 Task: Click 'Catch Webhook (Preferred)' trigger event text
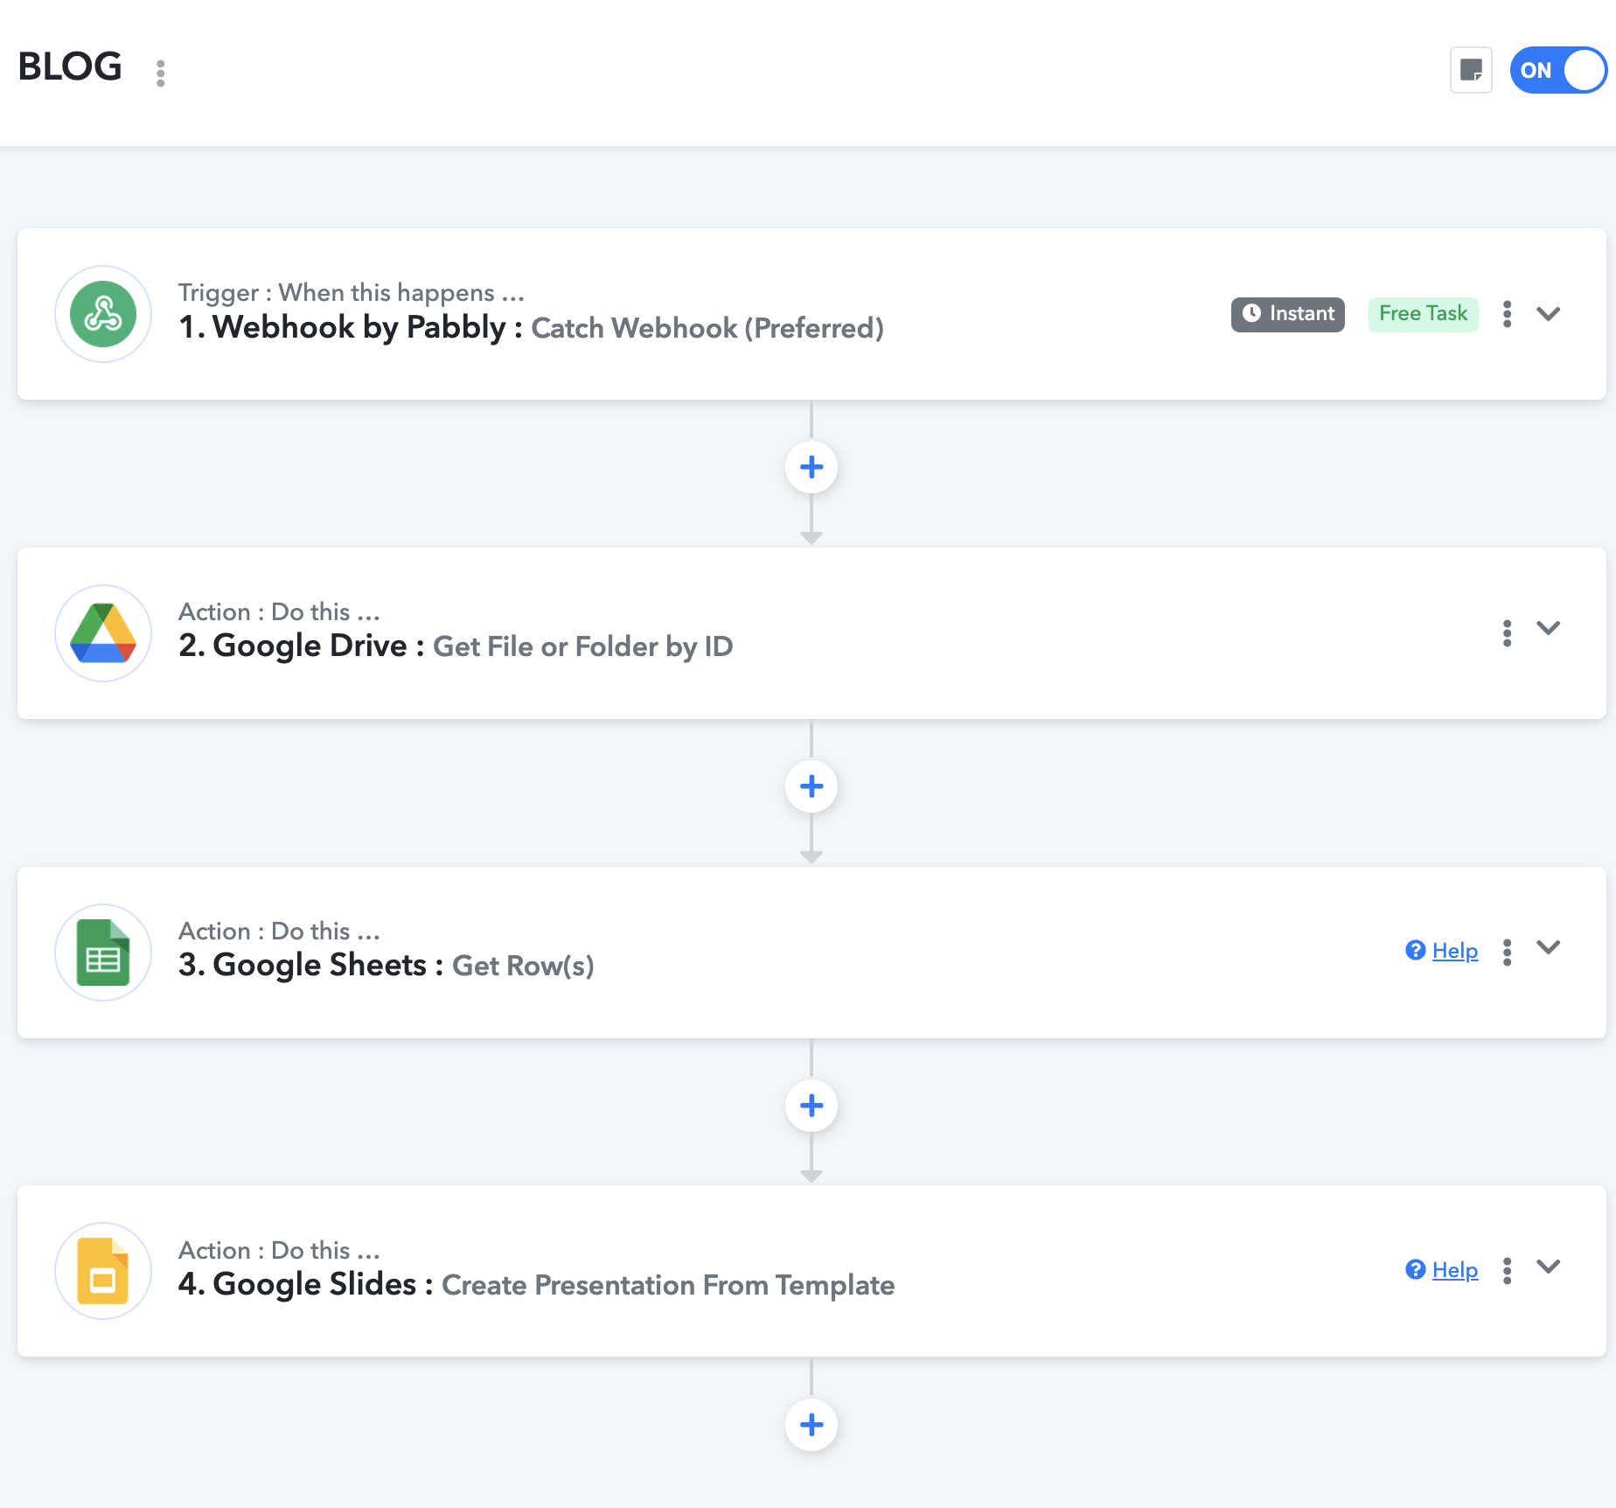[707, 328]
